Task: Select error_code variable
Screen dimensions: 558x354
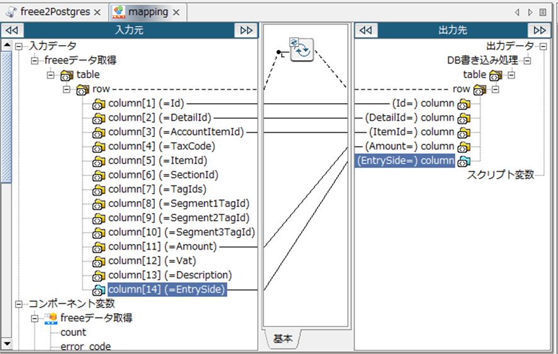Action: click(x=86, y=346)
